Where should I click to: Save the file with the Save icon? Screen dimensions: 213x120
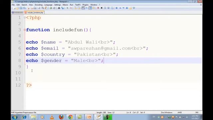[x=21, y=8]
